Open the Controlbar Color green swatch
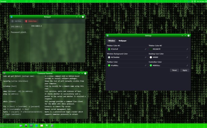 [151, 66]
